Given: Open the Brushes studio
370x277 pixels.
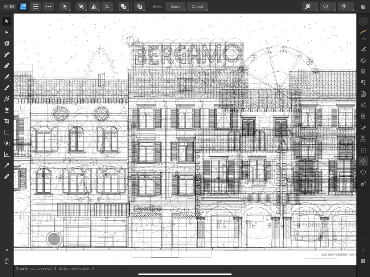Looking at the screenshot, I should point(363,49).
